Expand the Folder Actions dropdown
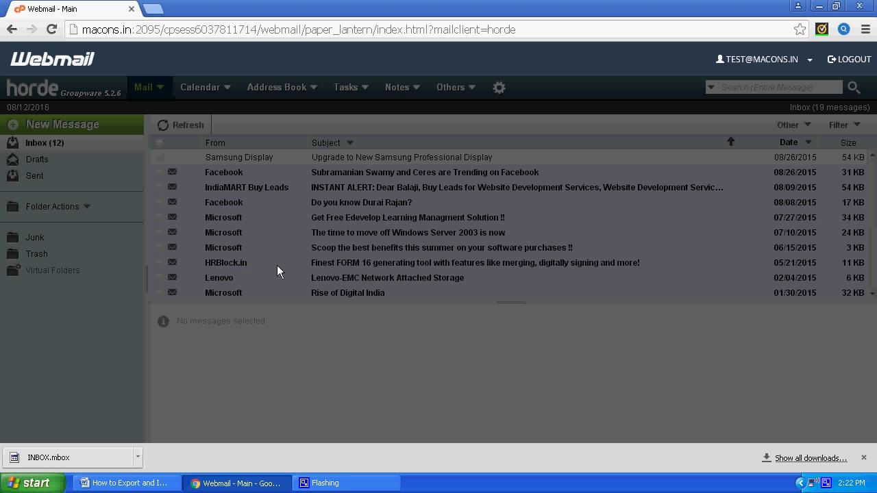 tap(87, 207)
